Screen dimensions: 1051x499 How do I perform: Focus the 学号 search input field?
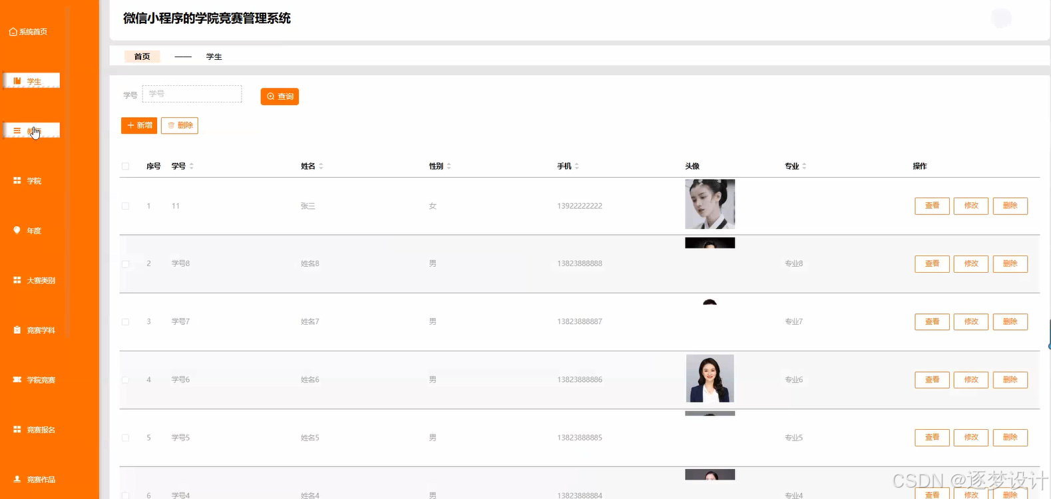[192, 94]
